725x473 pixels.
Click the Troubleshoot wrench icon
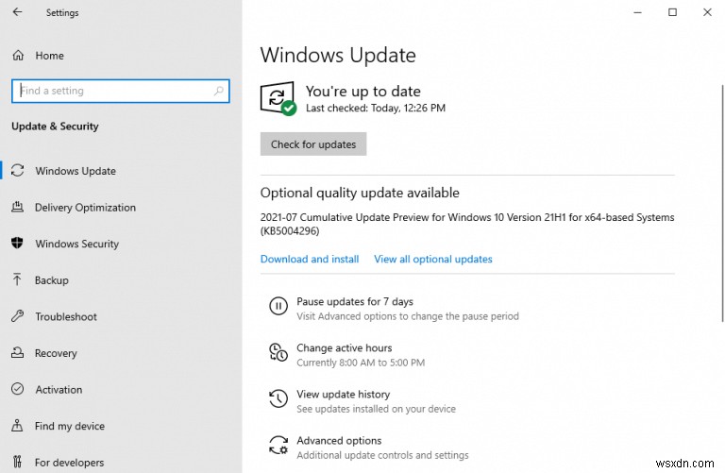[17, 316]
